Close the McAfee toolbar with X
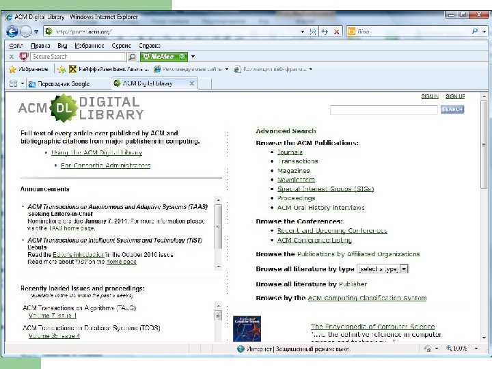Viewport: 492px width, 369px height. pyautogui.click(x=12, y=57)
